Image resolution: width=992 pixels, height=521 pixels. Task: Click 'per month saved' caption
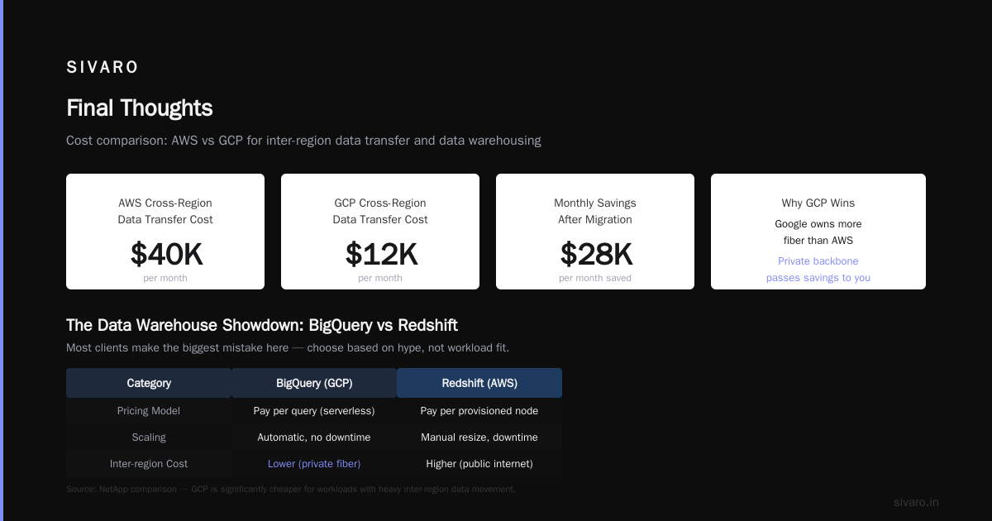[x=595, y=278]
